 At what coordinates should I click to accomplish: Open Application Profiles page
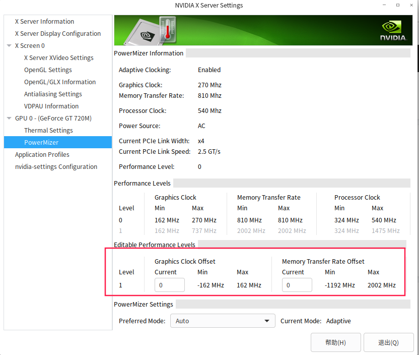[x=42, y=155]
